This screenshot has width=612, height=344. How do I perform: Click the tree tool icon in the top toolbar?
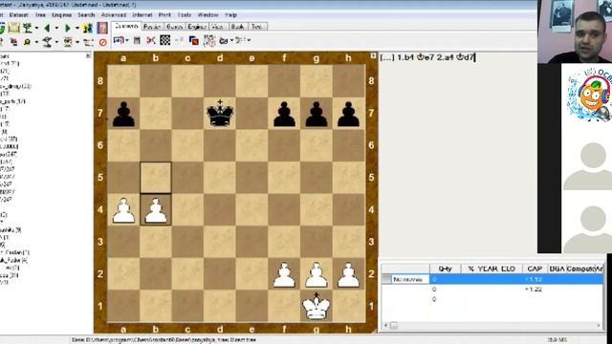pos(28,28)
